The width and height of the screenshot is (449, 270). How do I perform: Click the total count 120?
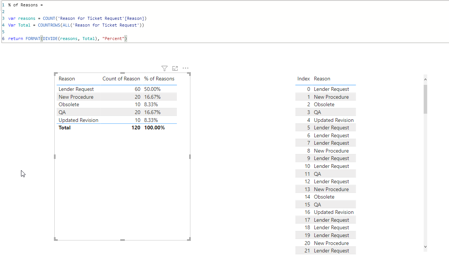click(136, 128)
